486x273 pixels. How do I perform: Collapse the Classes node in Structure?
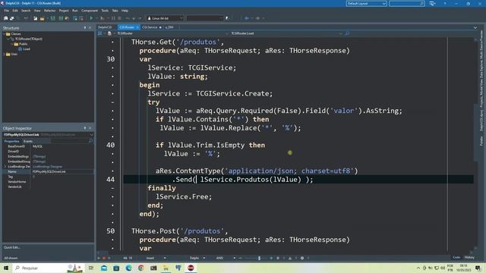(5, 33)
